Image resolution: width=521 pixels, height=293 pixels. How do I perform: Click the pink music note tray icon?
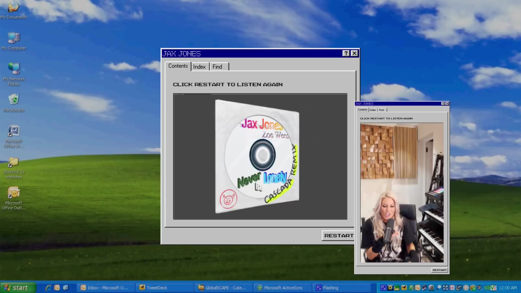pyautogui.click(x=452, y=288)
